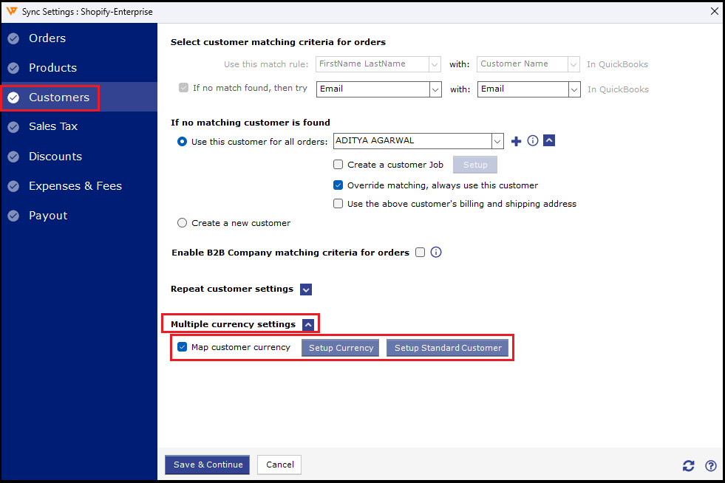
Task: Click Save & Continue button
Action: pyautogui.click(x=207, y=465)
